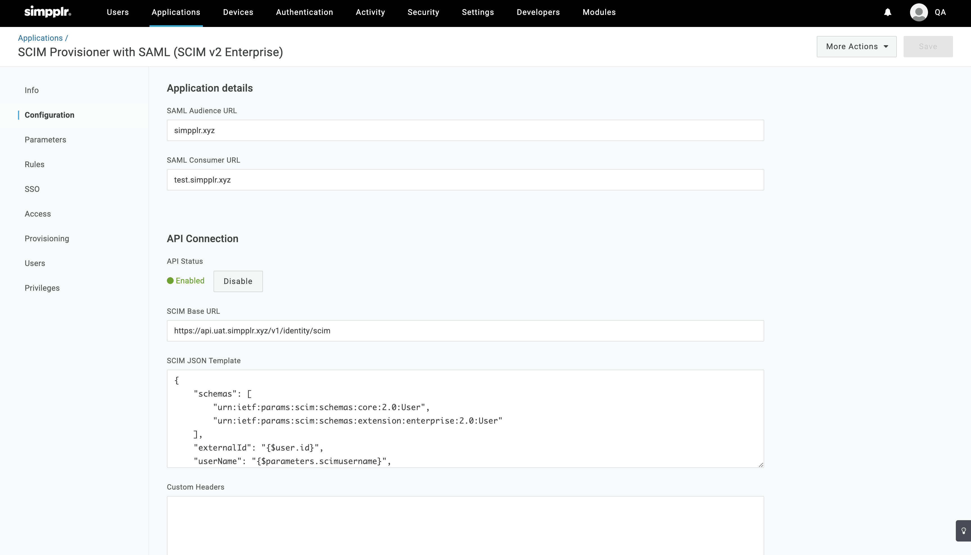This screenshot has height=555, width=971.
Task: Expand the More Actions dropdown
Action: (x=856, y=47)
